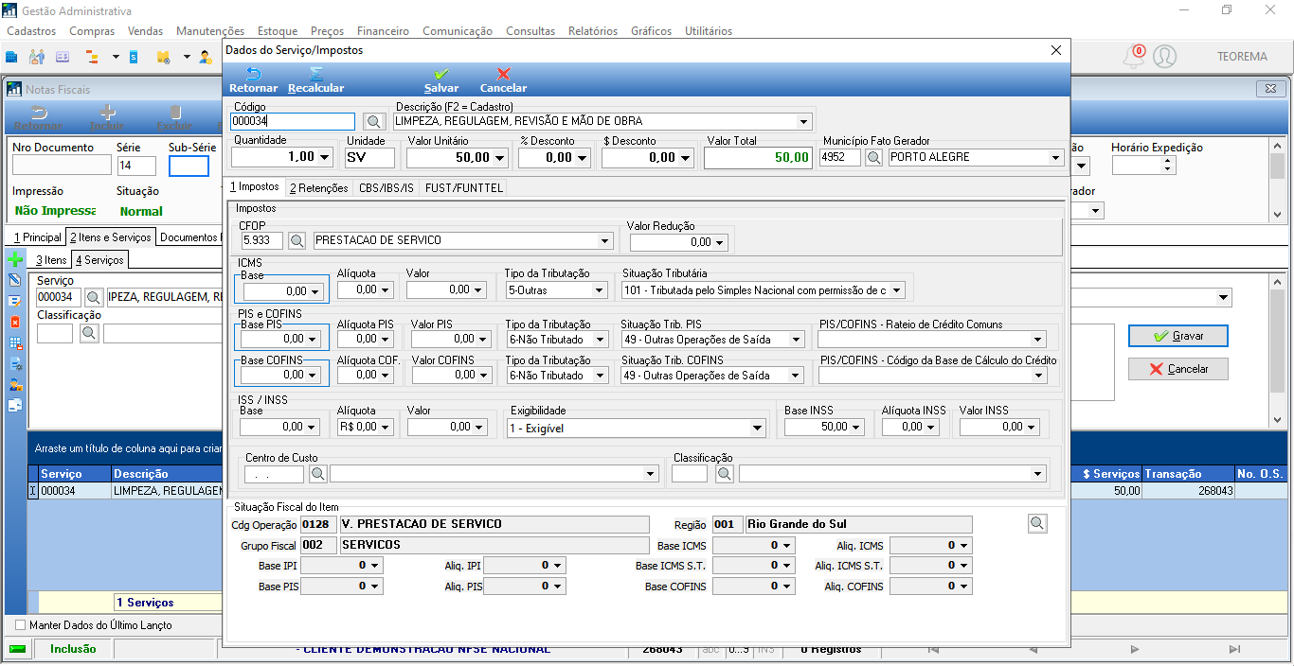
Task: Expand the Descrição service dropdown
Action: (x=804, y=121)
